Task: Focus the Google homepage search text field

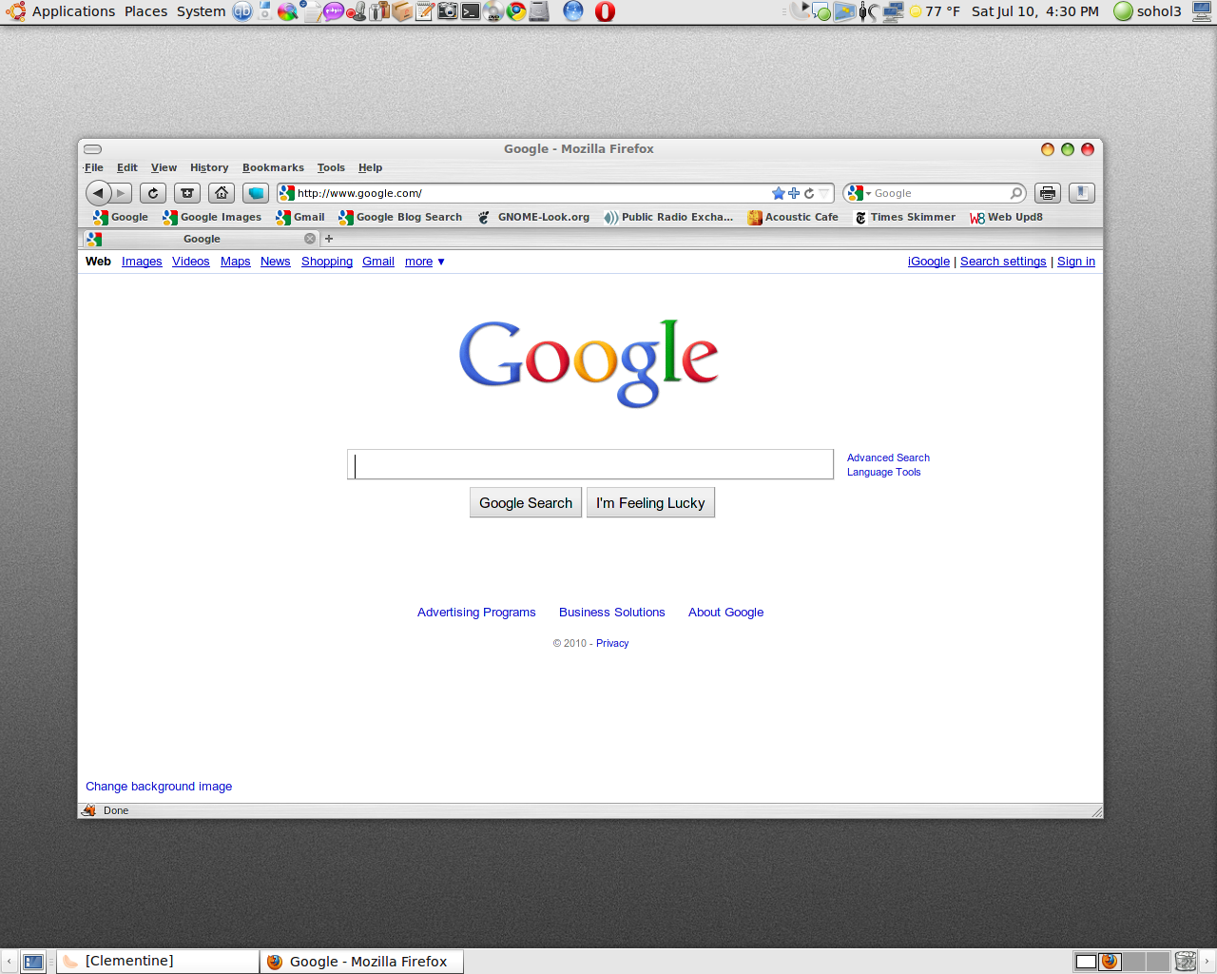Action: click(x=590, y=464)
